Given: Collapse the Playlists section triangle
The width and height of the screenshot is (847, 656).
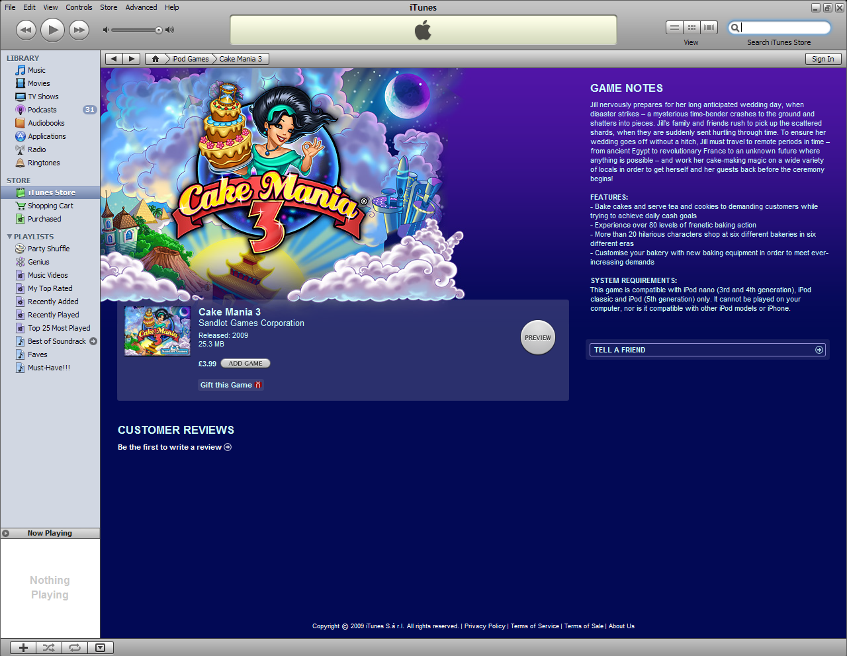Looking at the screenshot, I should (9, 236).
